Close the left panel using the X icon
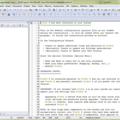 pos(4,114)
